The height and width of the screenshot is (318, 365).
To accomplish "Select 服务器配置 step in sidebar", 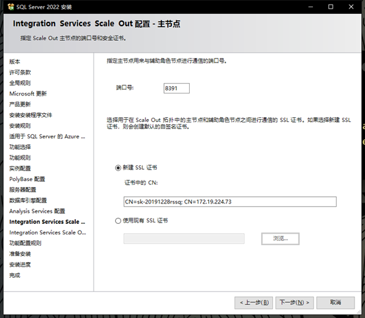I will pyautogui.click(x=23, y=190).
